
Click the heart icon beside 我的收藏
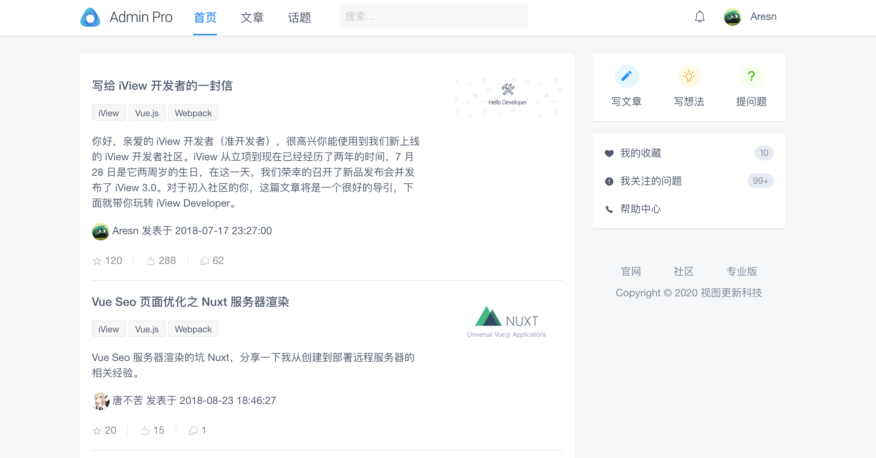point(609,153)
